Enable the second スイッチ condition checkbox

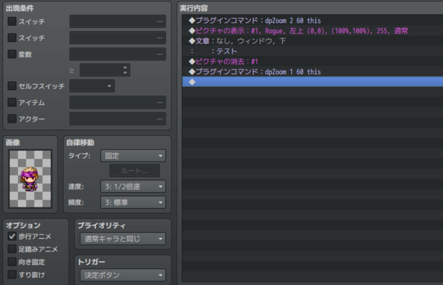[x=12, y=37]
